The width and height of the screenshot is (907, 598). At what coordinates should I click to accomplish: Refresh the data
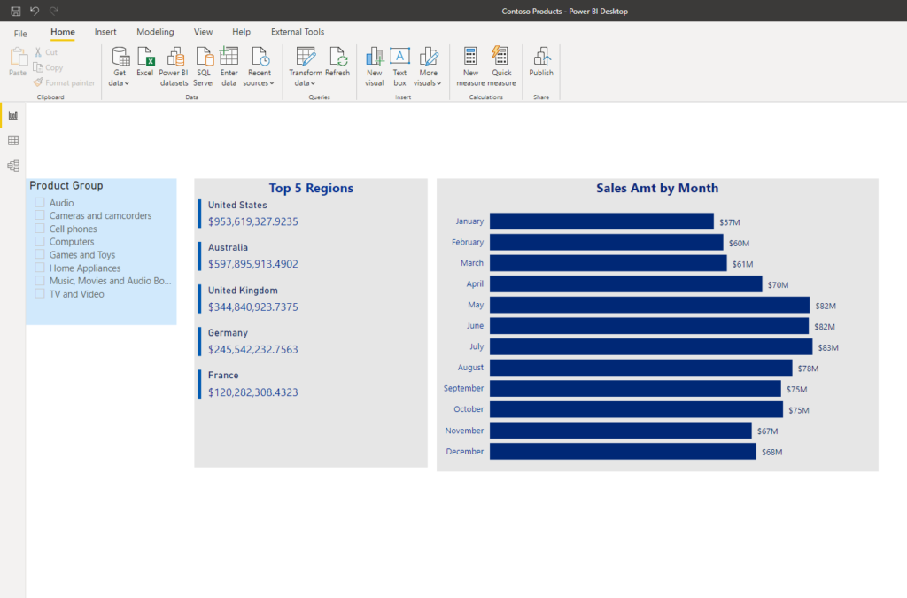337,62
